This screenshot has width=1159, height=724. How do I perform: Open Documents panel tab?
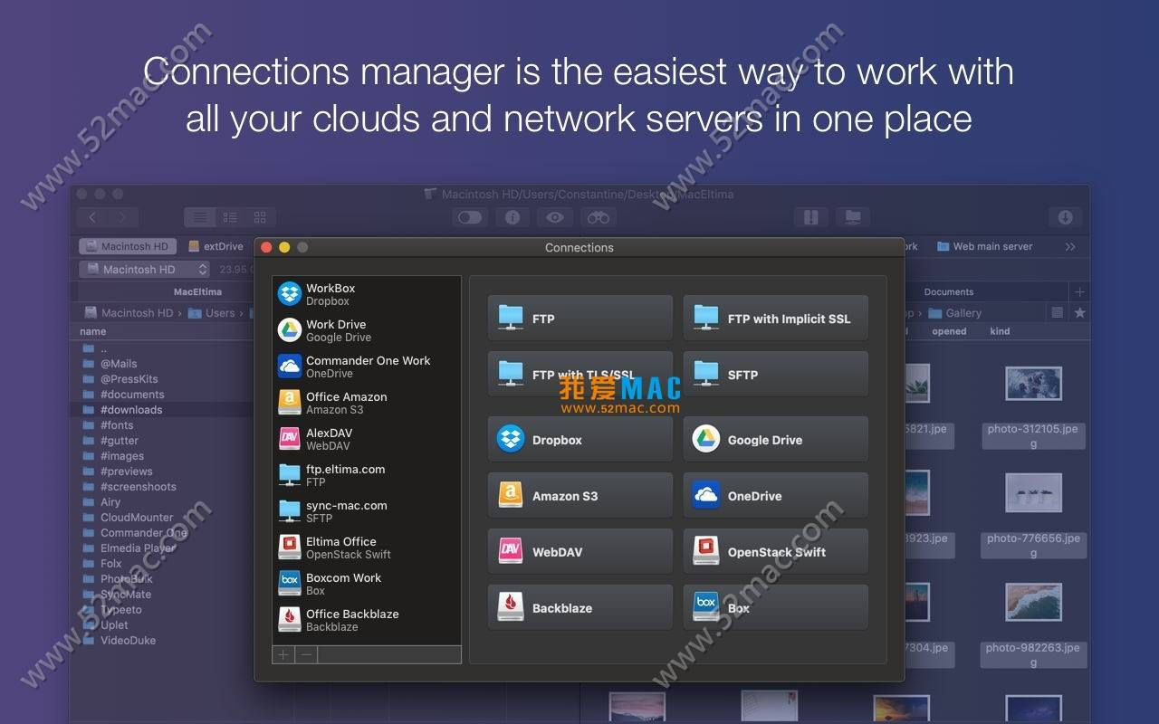coord(949,291)
